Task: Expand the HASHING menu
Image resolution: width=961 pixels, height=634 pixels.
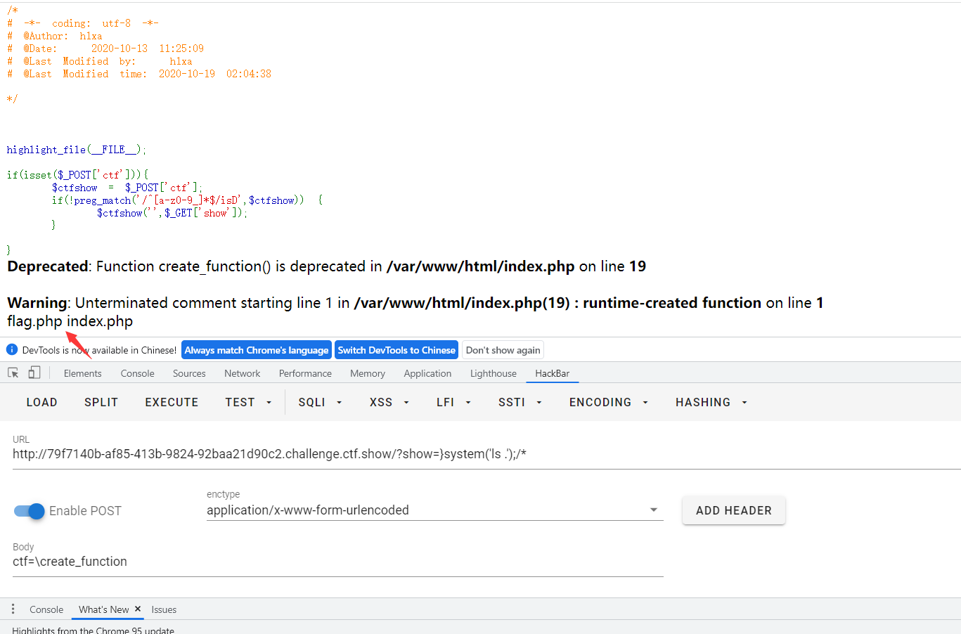Action: tap(711, 402)
